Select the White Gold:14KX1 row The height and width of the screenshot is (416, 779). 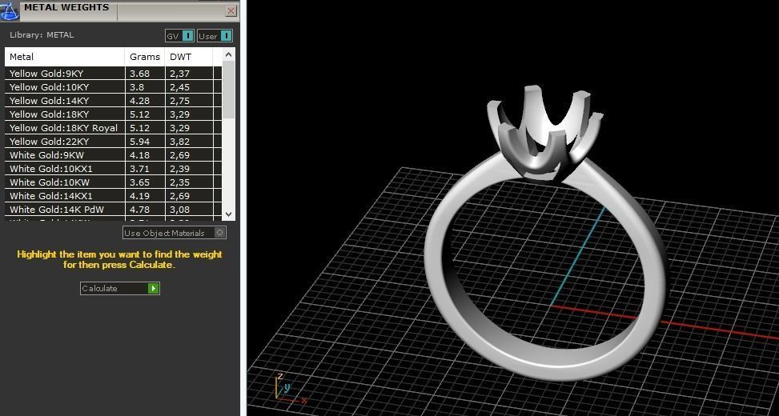pos(113,195)
